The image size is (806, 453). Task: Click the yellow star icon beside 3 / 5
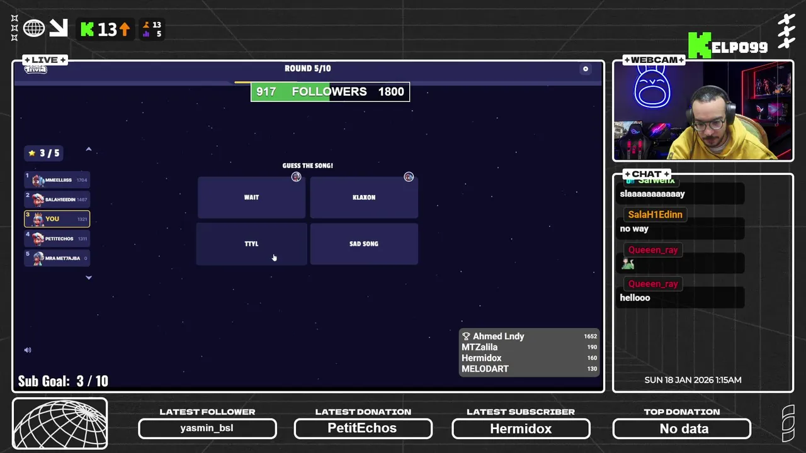coord(32,153)
